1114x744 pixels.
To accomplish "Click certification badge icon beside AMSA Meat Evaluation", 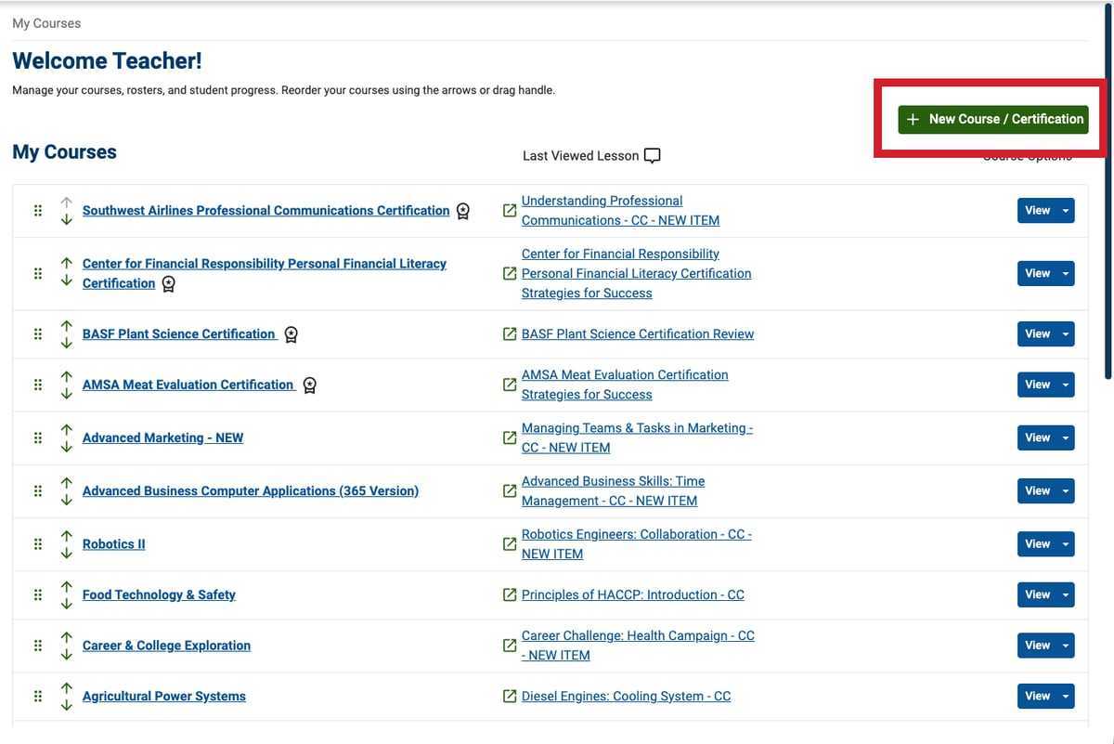I will coord(310,385).
